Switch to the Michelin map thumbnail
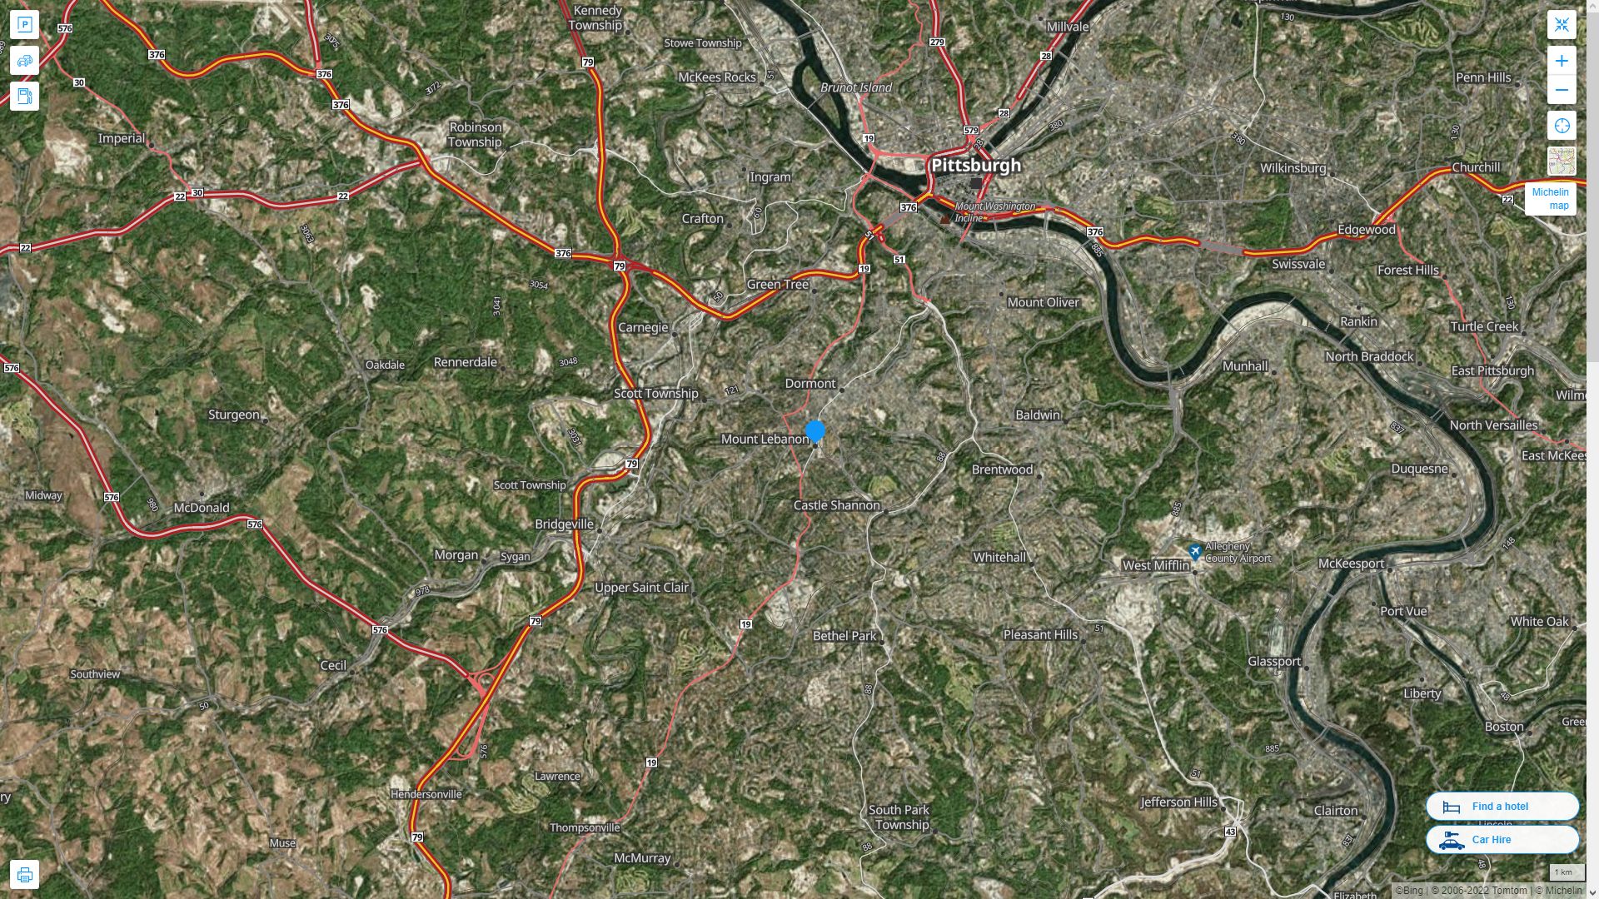1599x899 pixels. (x=1562, y=161)
